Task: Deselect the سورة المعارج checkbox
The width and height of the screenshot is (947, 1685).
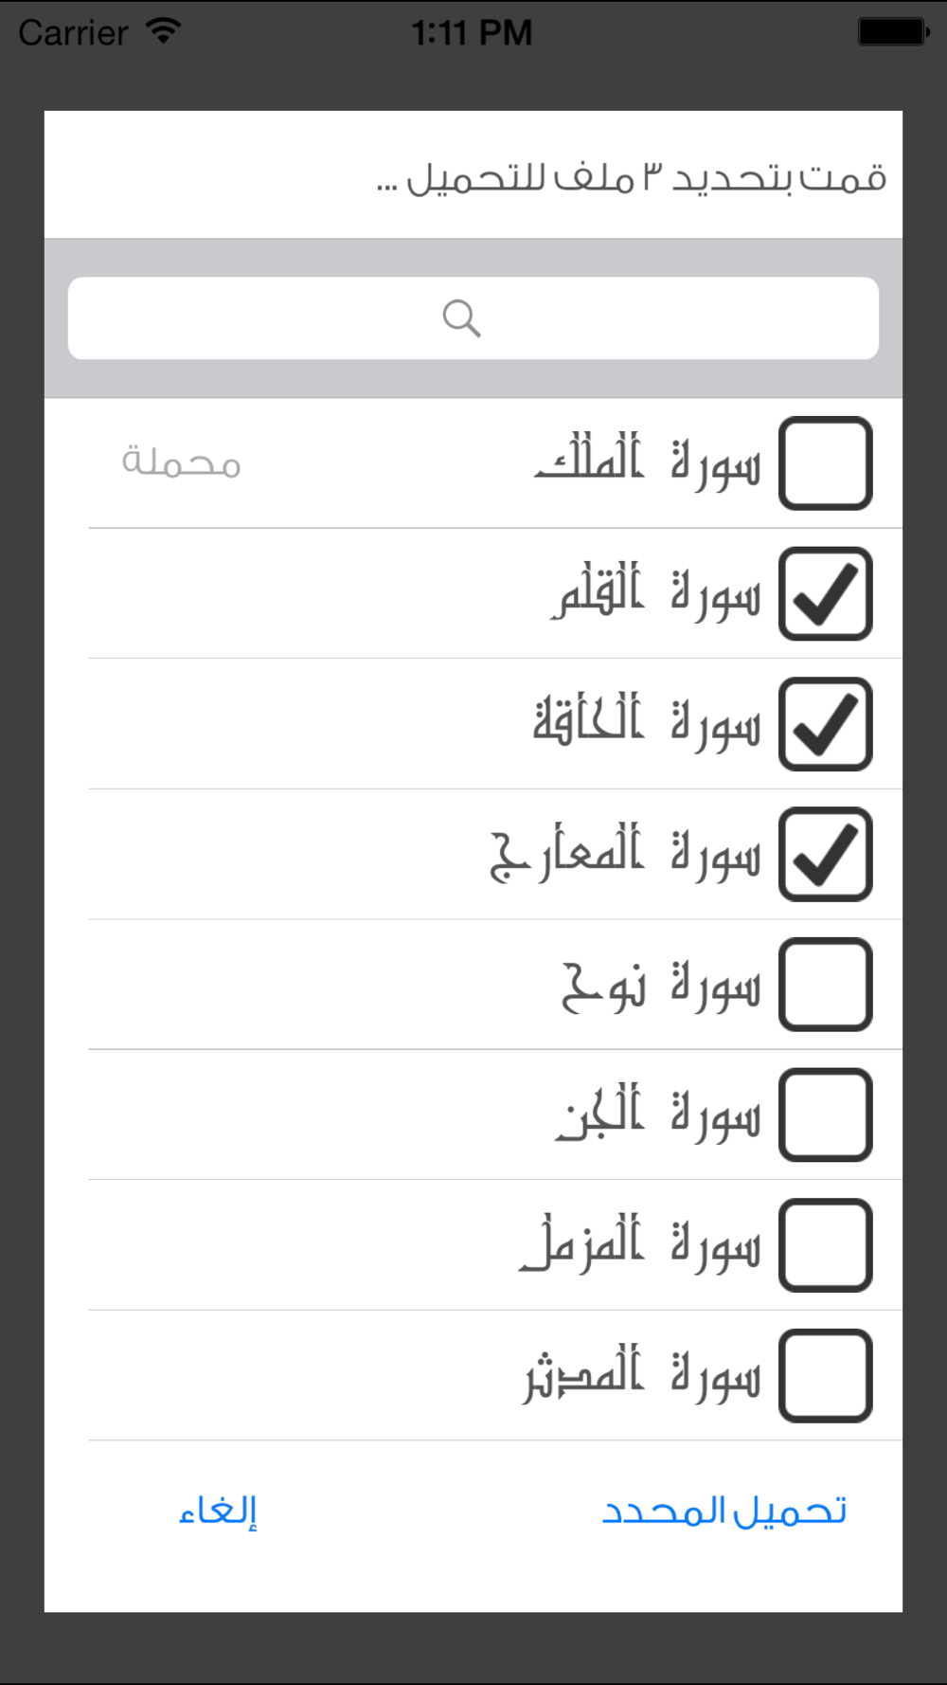Action: click(825, 854)
